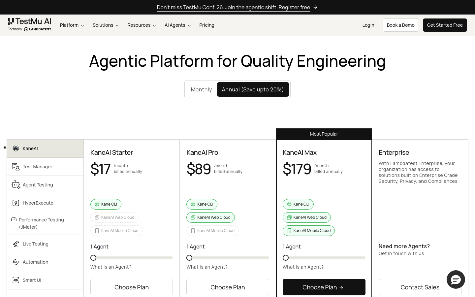Click the KaneAI Mobile Cloud icon in Pro
Viewport: 475px width, 297px height.
pyautogui.click(x=193, y=231)
